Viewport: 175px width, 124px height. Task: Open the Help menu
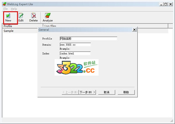click(x=14, y=9)
